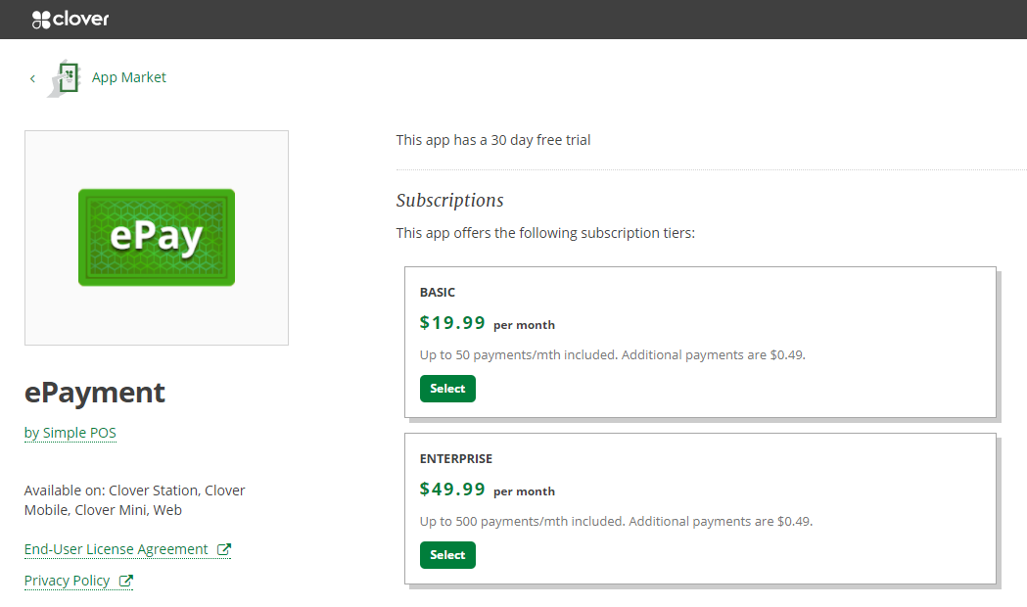Click the 30 day free trial notice

tap(493, 139)
